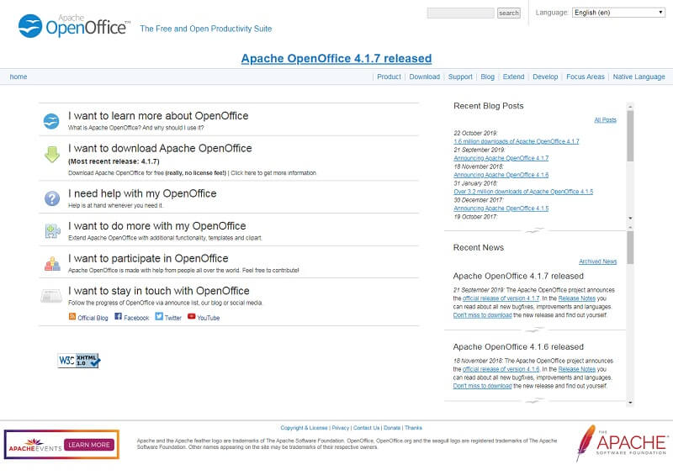Open the Language dropdown

(x=618, y=13)
